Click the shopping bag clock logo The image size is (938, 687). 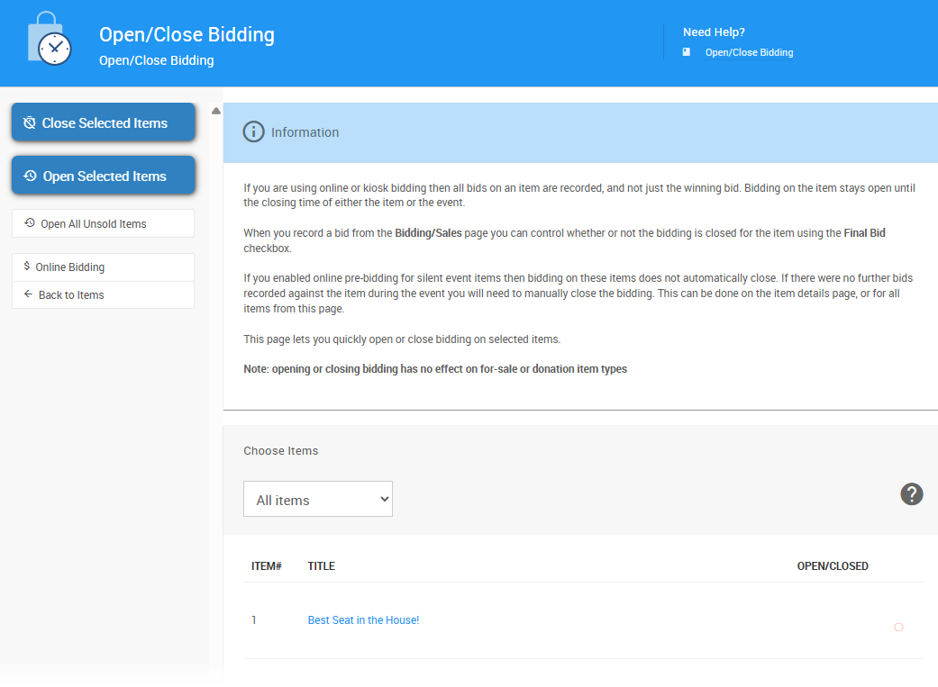[50, 40]
